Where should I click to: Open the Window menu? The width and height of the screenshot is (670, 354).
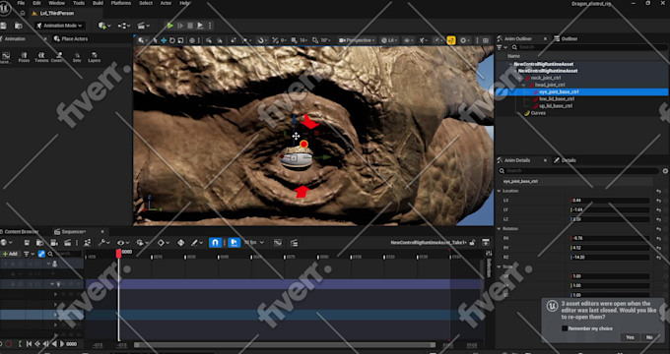click(56, 3)
